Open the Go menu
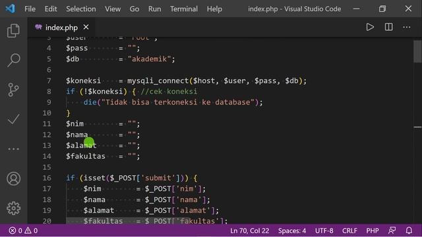 (135, 9)
